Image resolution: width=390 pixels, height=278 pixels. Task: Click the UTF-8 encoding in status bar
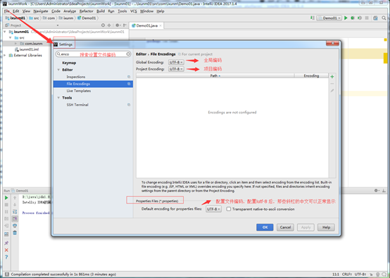360,274
